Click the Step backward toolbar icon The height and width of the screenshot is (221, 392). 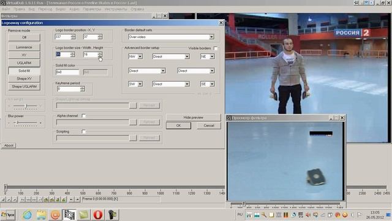(x=28, y=200)
